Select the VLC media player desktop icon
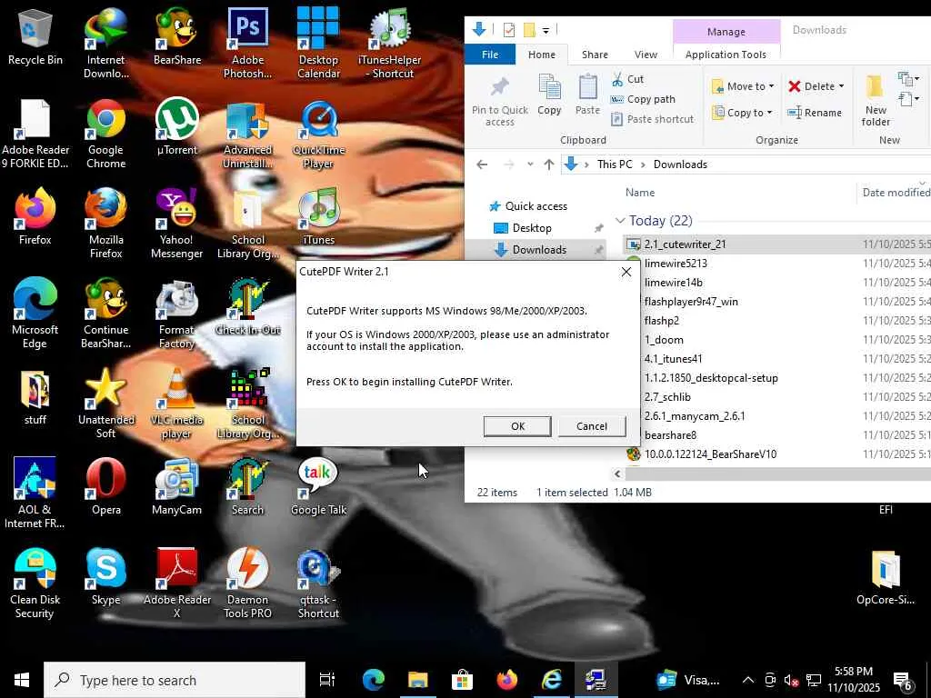 (177, 404)
